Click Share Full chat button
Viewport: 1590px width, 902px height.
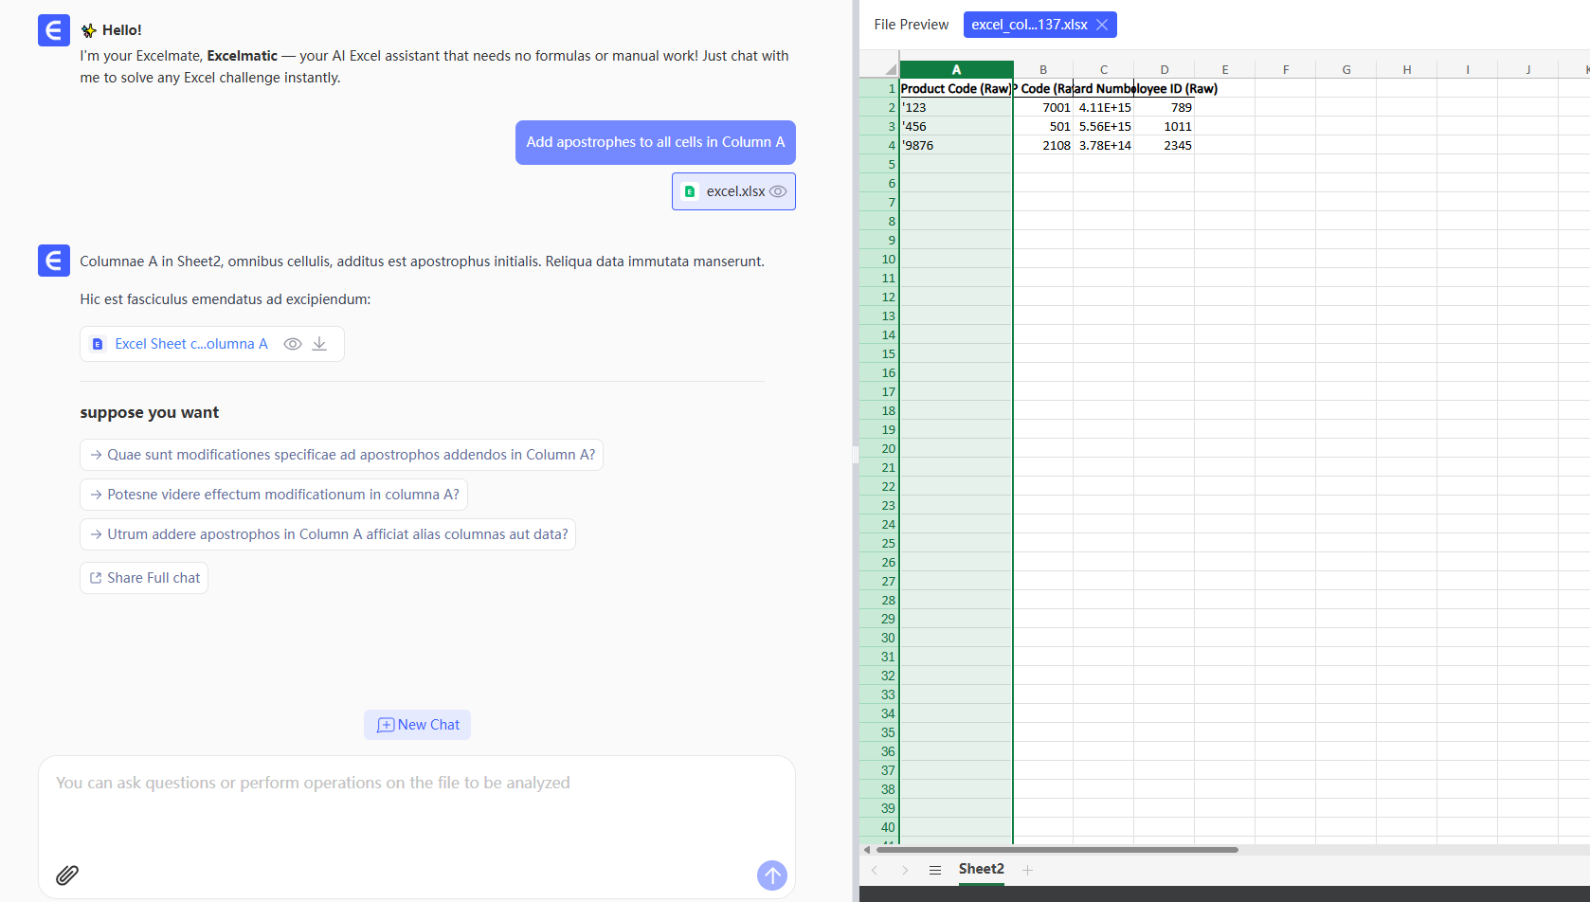point(144,578)
